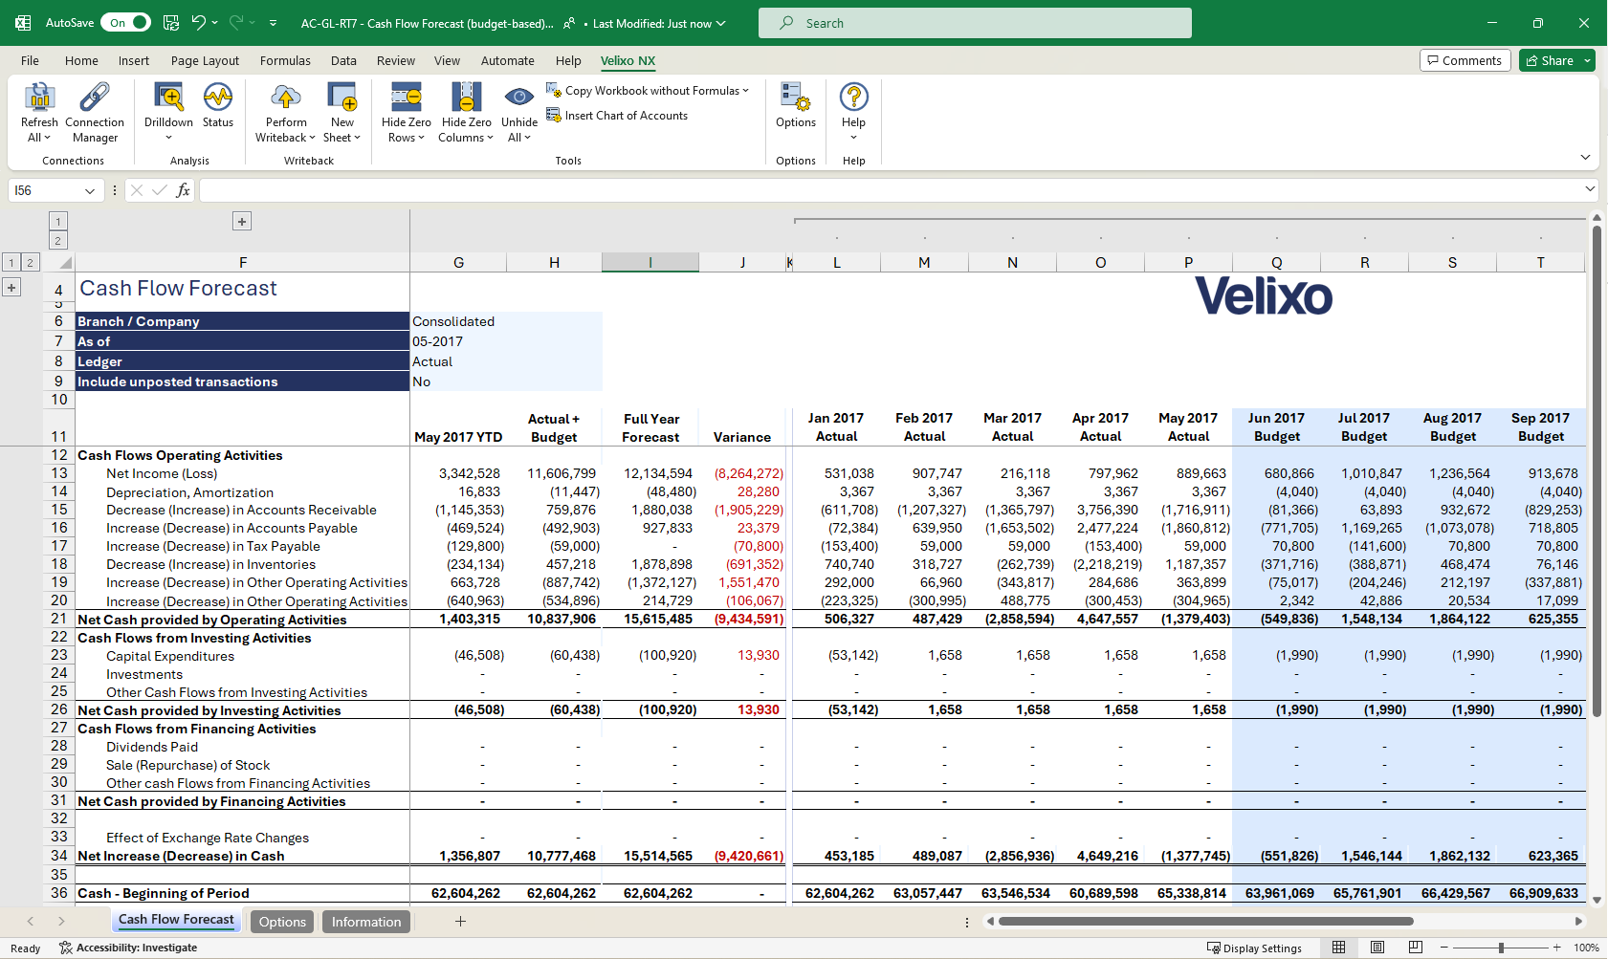Open the Connection Manager
1608x959 pixels.
click(x=95, y=98)
